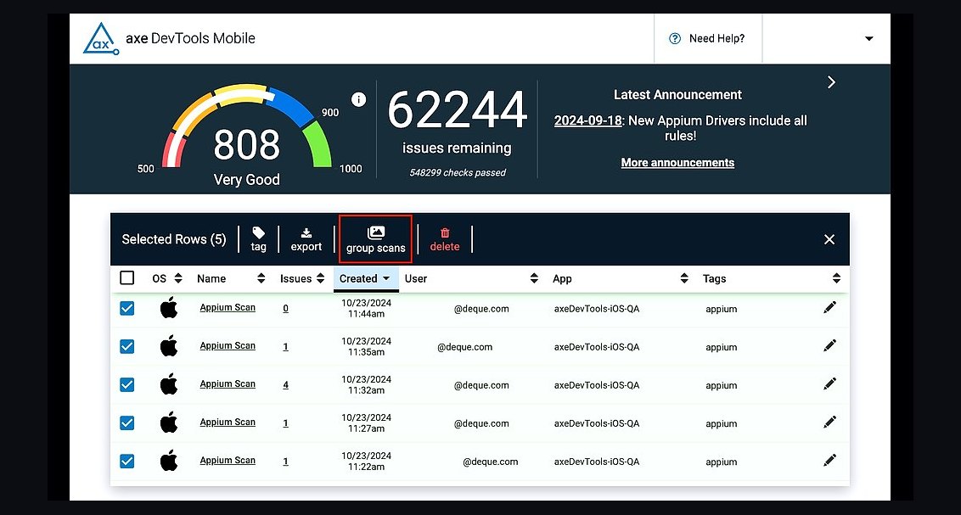Click the 548299 checks passed text
961x515 pixels.
(x=458, y=173)
